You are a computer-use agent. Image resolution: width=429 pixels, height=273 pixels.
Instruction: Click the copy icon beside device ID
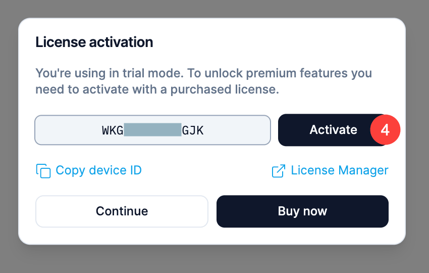tap(43, 170)
